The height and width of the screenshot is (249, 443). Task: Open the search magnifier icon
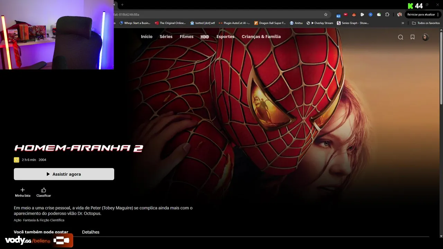400,37
